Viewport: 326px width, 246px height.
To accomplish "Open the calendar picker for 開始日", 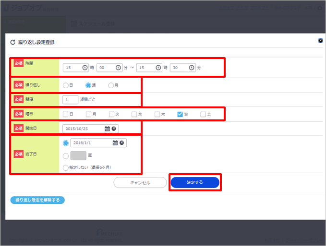I will click(x=107, y=129).
